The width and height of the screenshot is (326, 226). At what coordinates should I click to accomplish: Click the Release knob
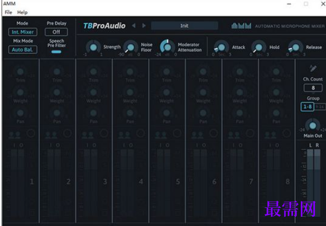click(x=295, y=47)
